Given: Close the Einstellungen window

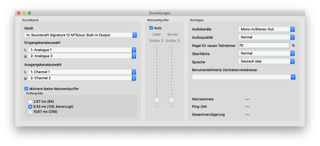Looking at the screenshot, I should tap(18, 13).
